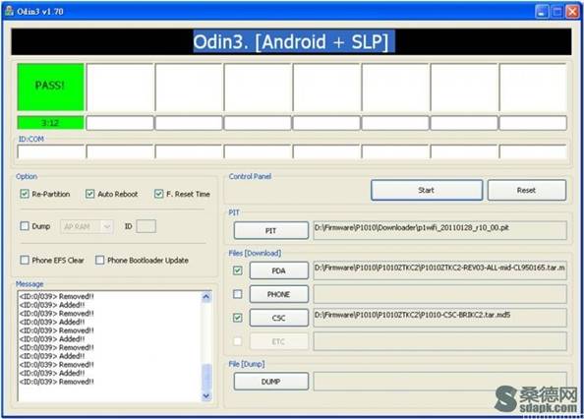Enable the Dump checkbox

25,226
